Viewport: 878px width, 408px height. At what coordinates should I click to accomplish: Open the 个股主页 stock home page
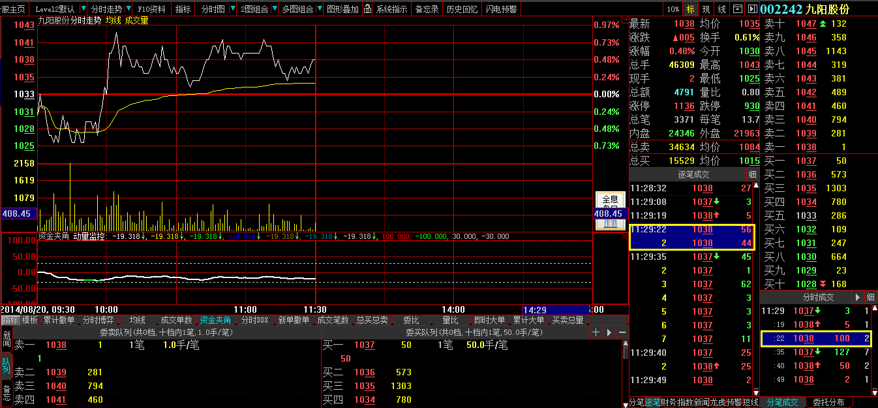(x=14, y=9)
